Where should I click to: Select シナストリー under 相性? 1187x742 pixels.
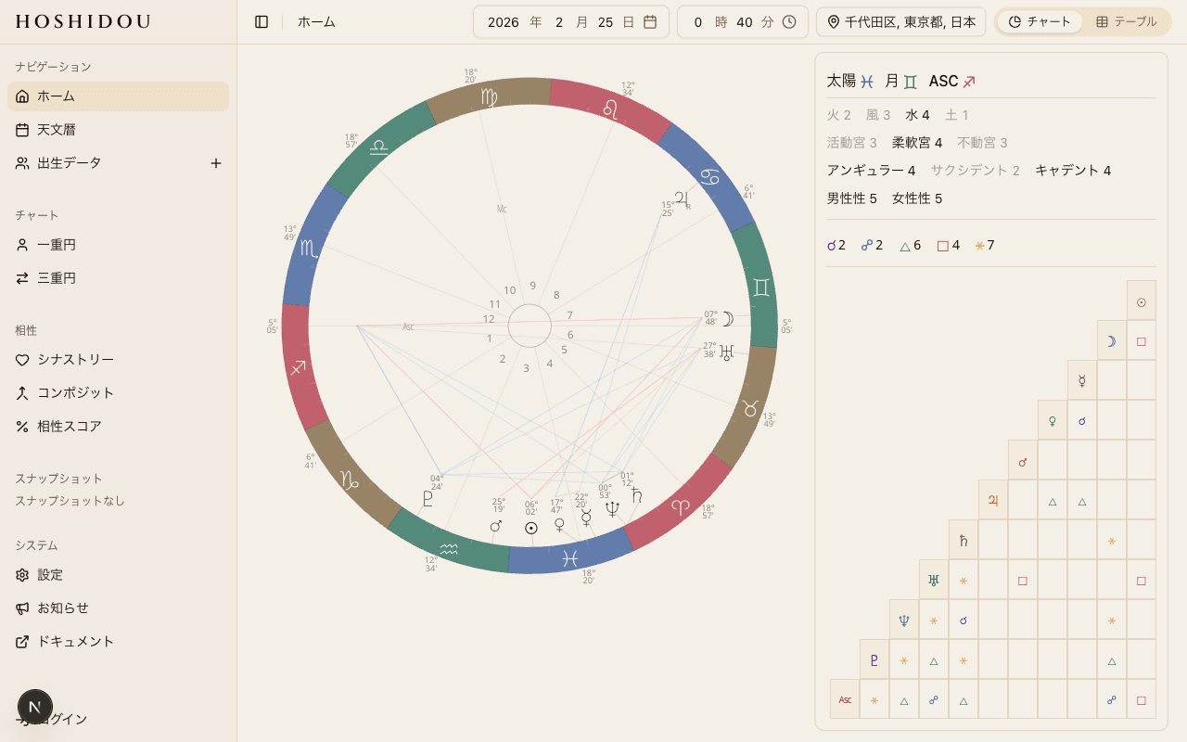pos(75,360)
